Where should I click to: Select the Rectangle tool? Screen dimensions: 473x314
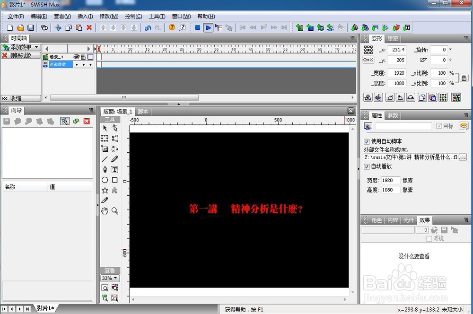point(115,179)
